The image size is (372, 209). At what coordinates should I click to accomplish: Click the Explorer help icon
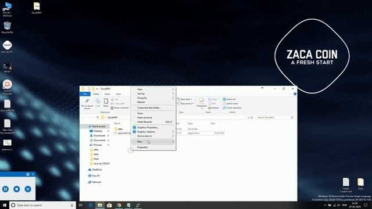pyautogui.click(x=295, y=94)
